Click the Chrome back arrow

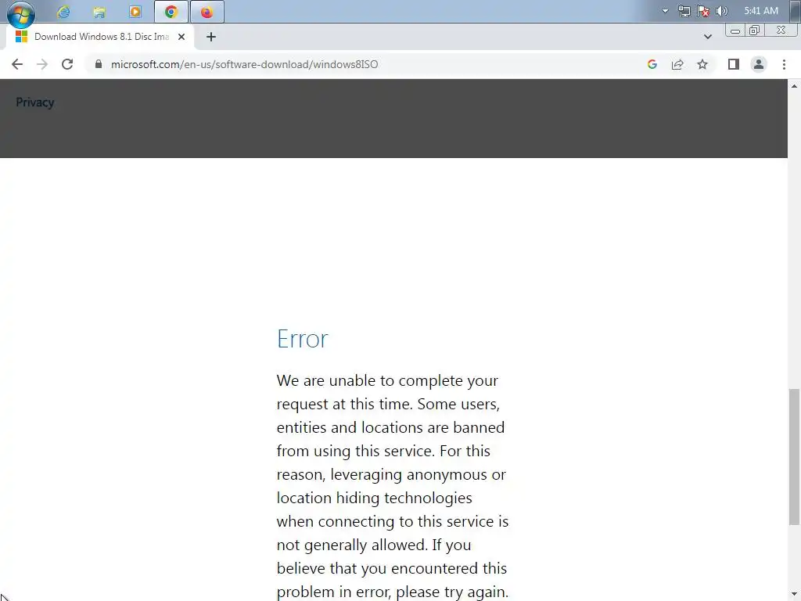[17, 64]
